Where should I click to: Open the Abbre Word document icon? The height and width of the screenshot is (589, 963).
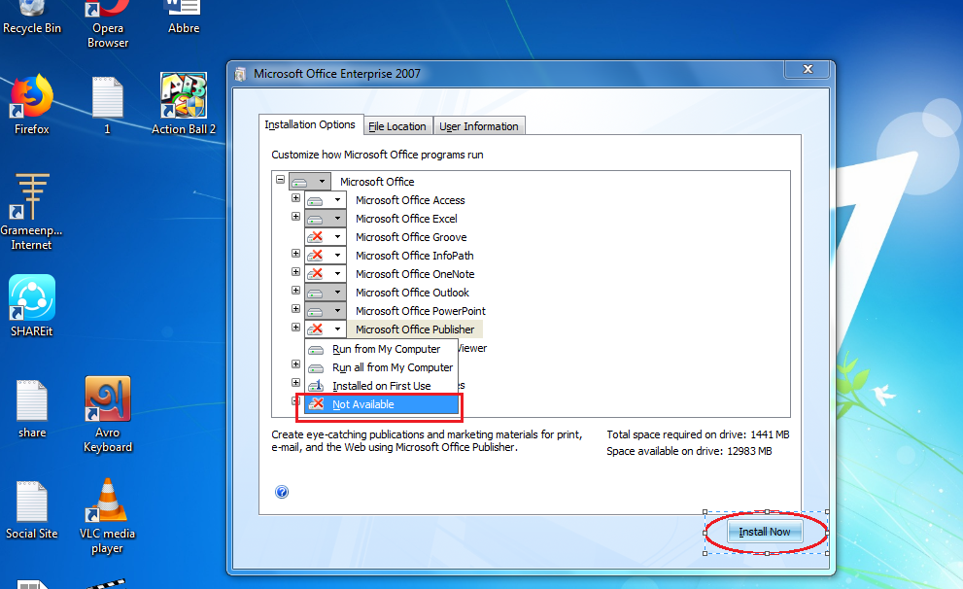[x=184, y=17]
